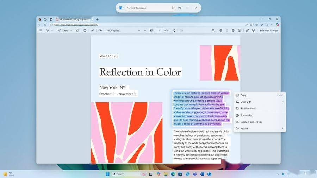Select the Draw tool
The image size is (317, 178).
(x=63, y=31)
